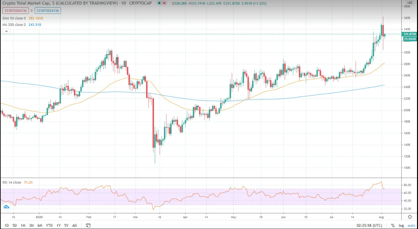Click the TradingView cloud logo icon
The image size is (418, 229).
click(x=6, y=207)
